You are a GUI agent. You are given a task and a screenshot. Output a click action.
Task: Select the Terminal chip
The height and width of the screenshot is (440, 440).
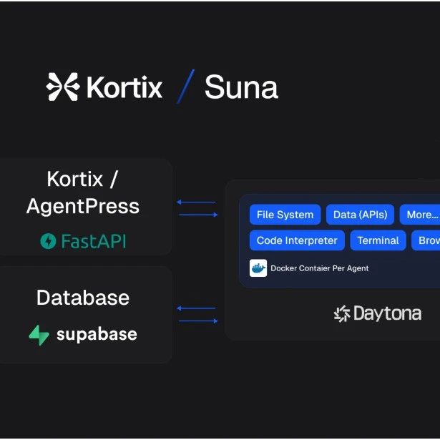[x=378, y=240]
